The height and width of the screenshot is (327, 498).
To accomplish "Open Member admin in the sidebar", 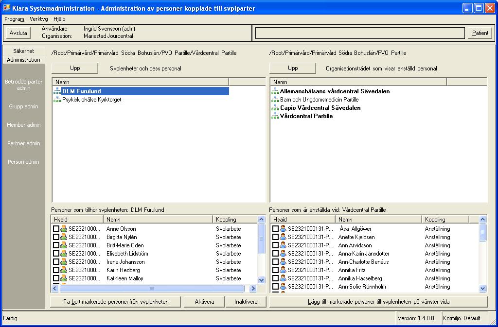I will point(24,125).
